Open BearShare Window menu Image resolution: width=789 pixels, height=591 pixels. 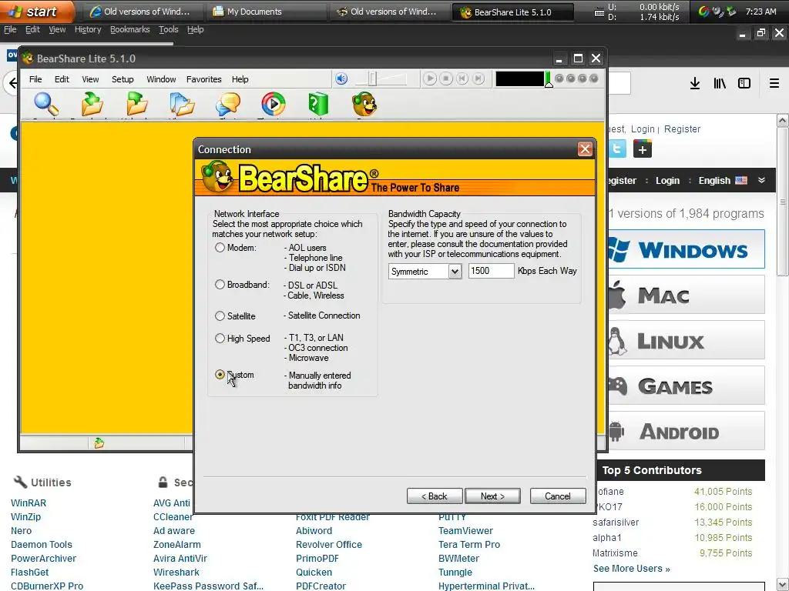[161, 79]
